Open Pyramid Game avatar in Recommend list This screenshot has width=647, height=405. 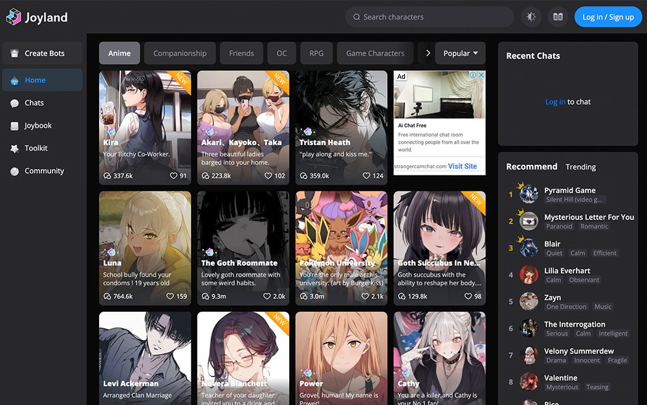[529, 193]
